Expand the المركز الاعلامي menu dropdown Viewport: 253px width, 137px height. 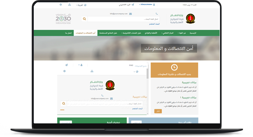167,33
